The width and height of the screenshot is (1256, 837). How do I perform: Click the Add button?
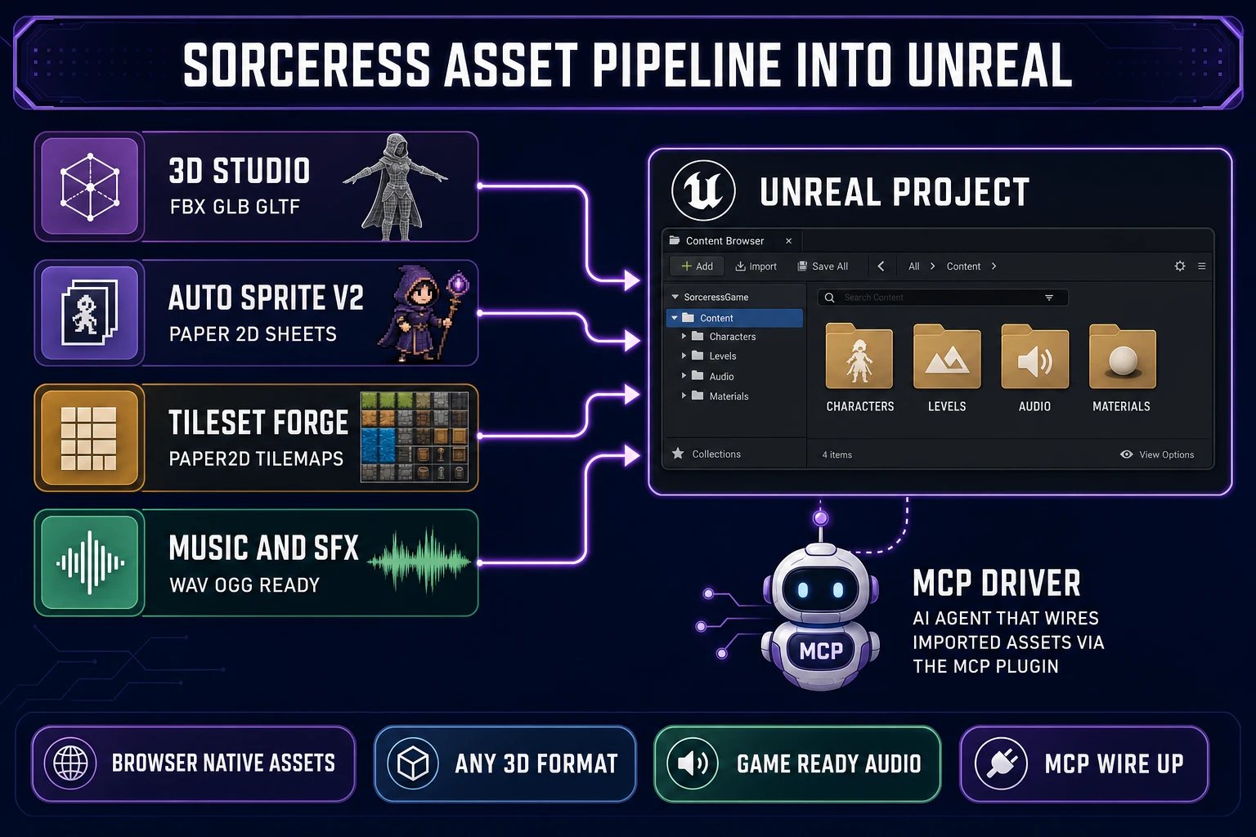click(x=698, y=266)
